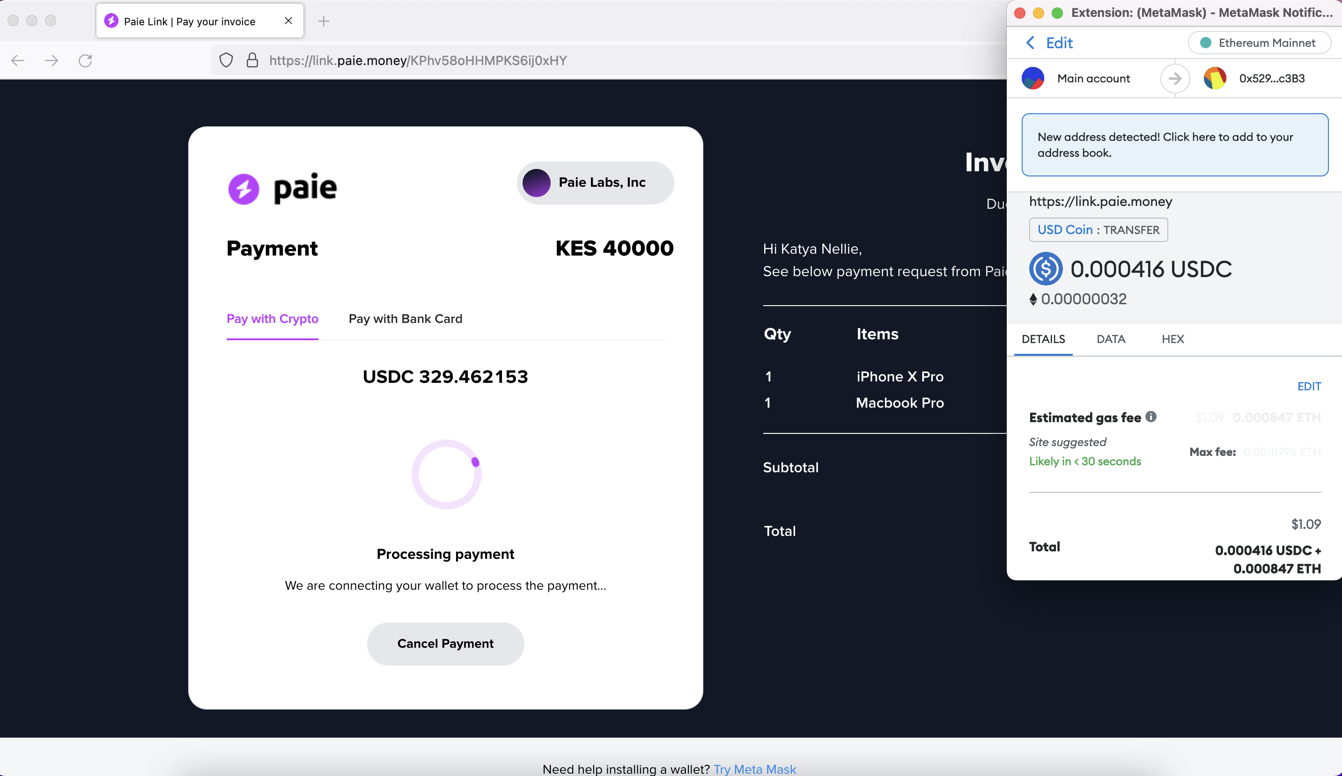
Task: Click the Main account name
Action: tap(1093, 78)
